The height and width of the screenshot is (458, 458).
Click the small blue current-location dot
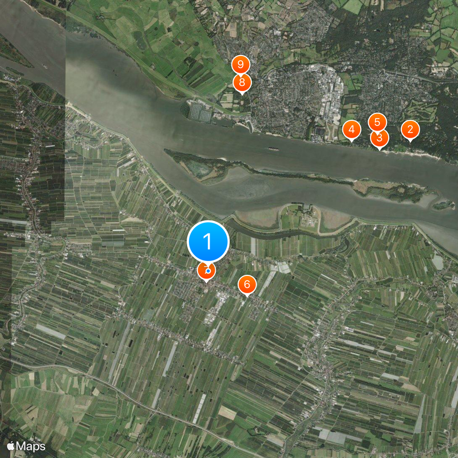click(208, 271)
